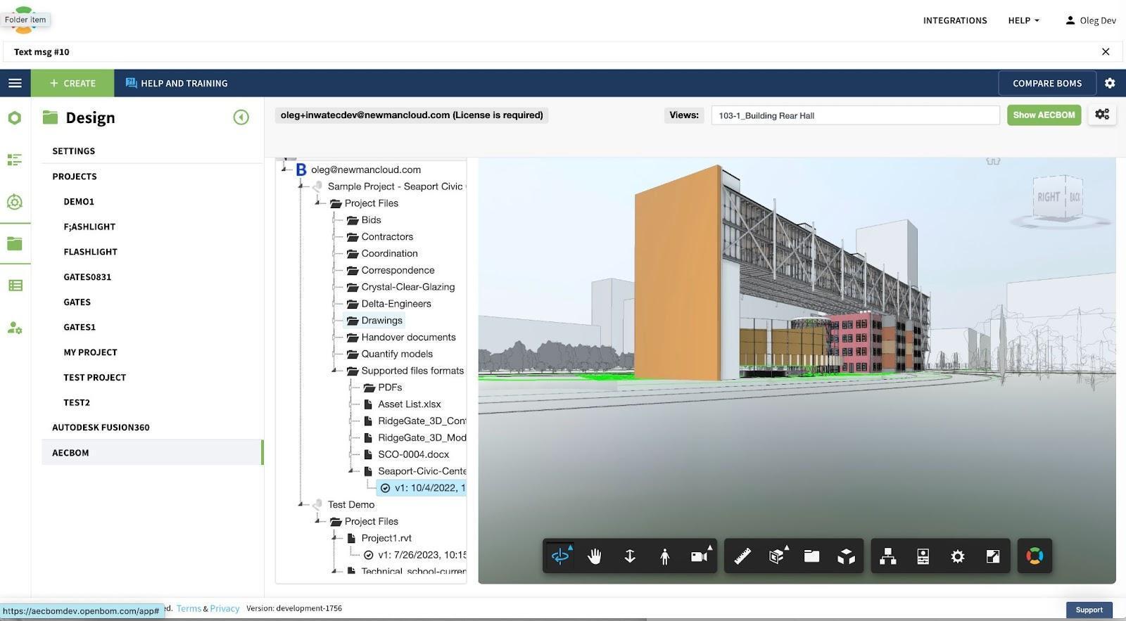Collapse Project Files under Sample Project
The width and height of the screenshot is (1126, 621).
pos(317,203)
